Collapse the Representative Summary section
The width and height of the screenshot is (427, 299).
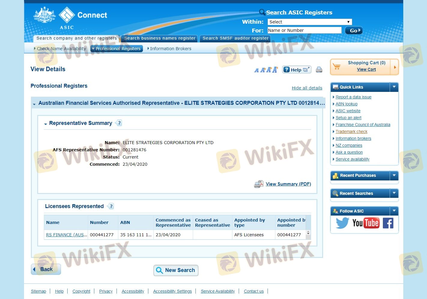(46, 124)
